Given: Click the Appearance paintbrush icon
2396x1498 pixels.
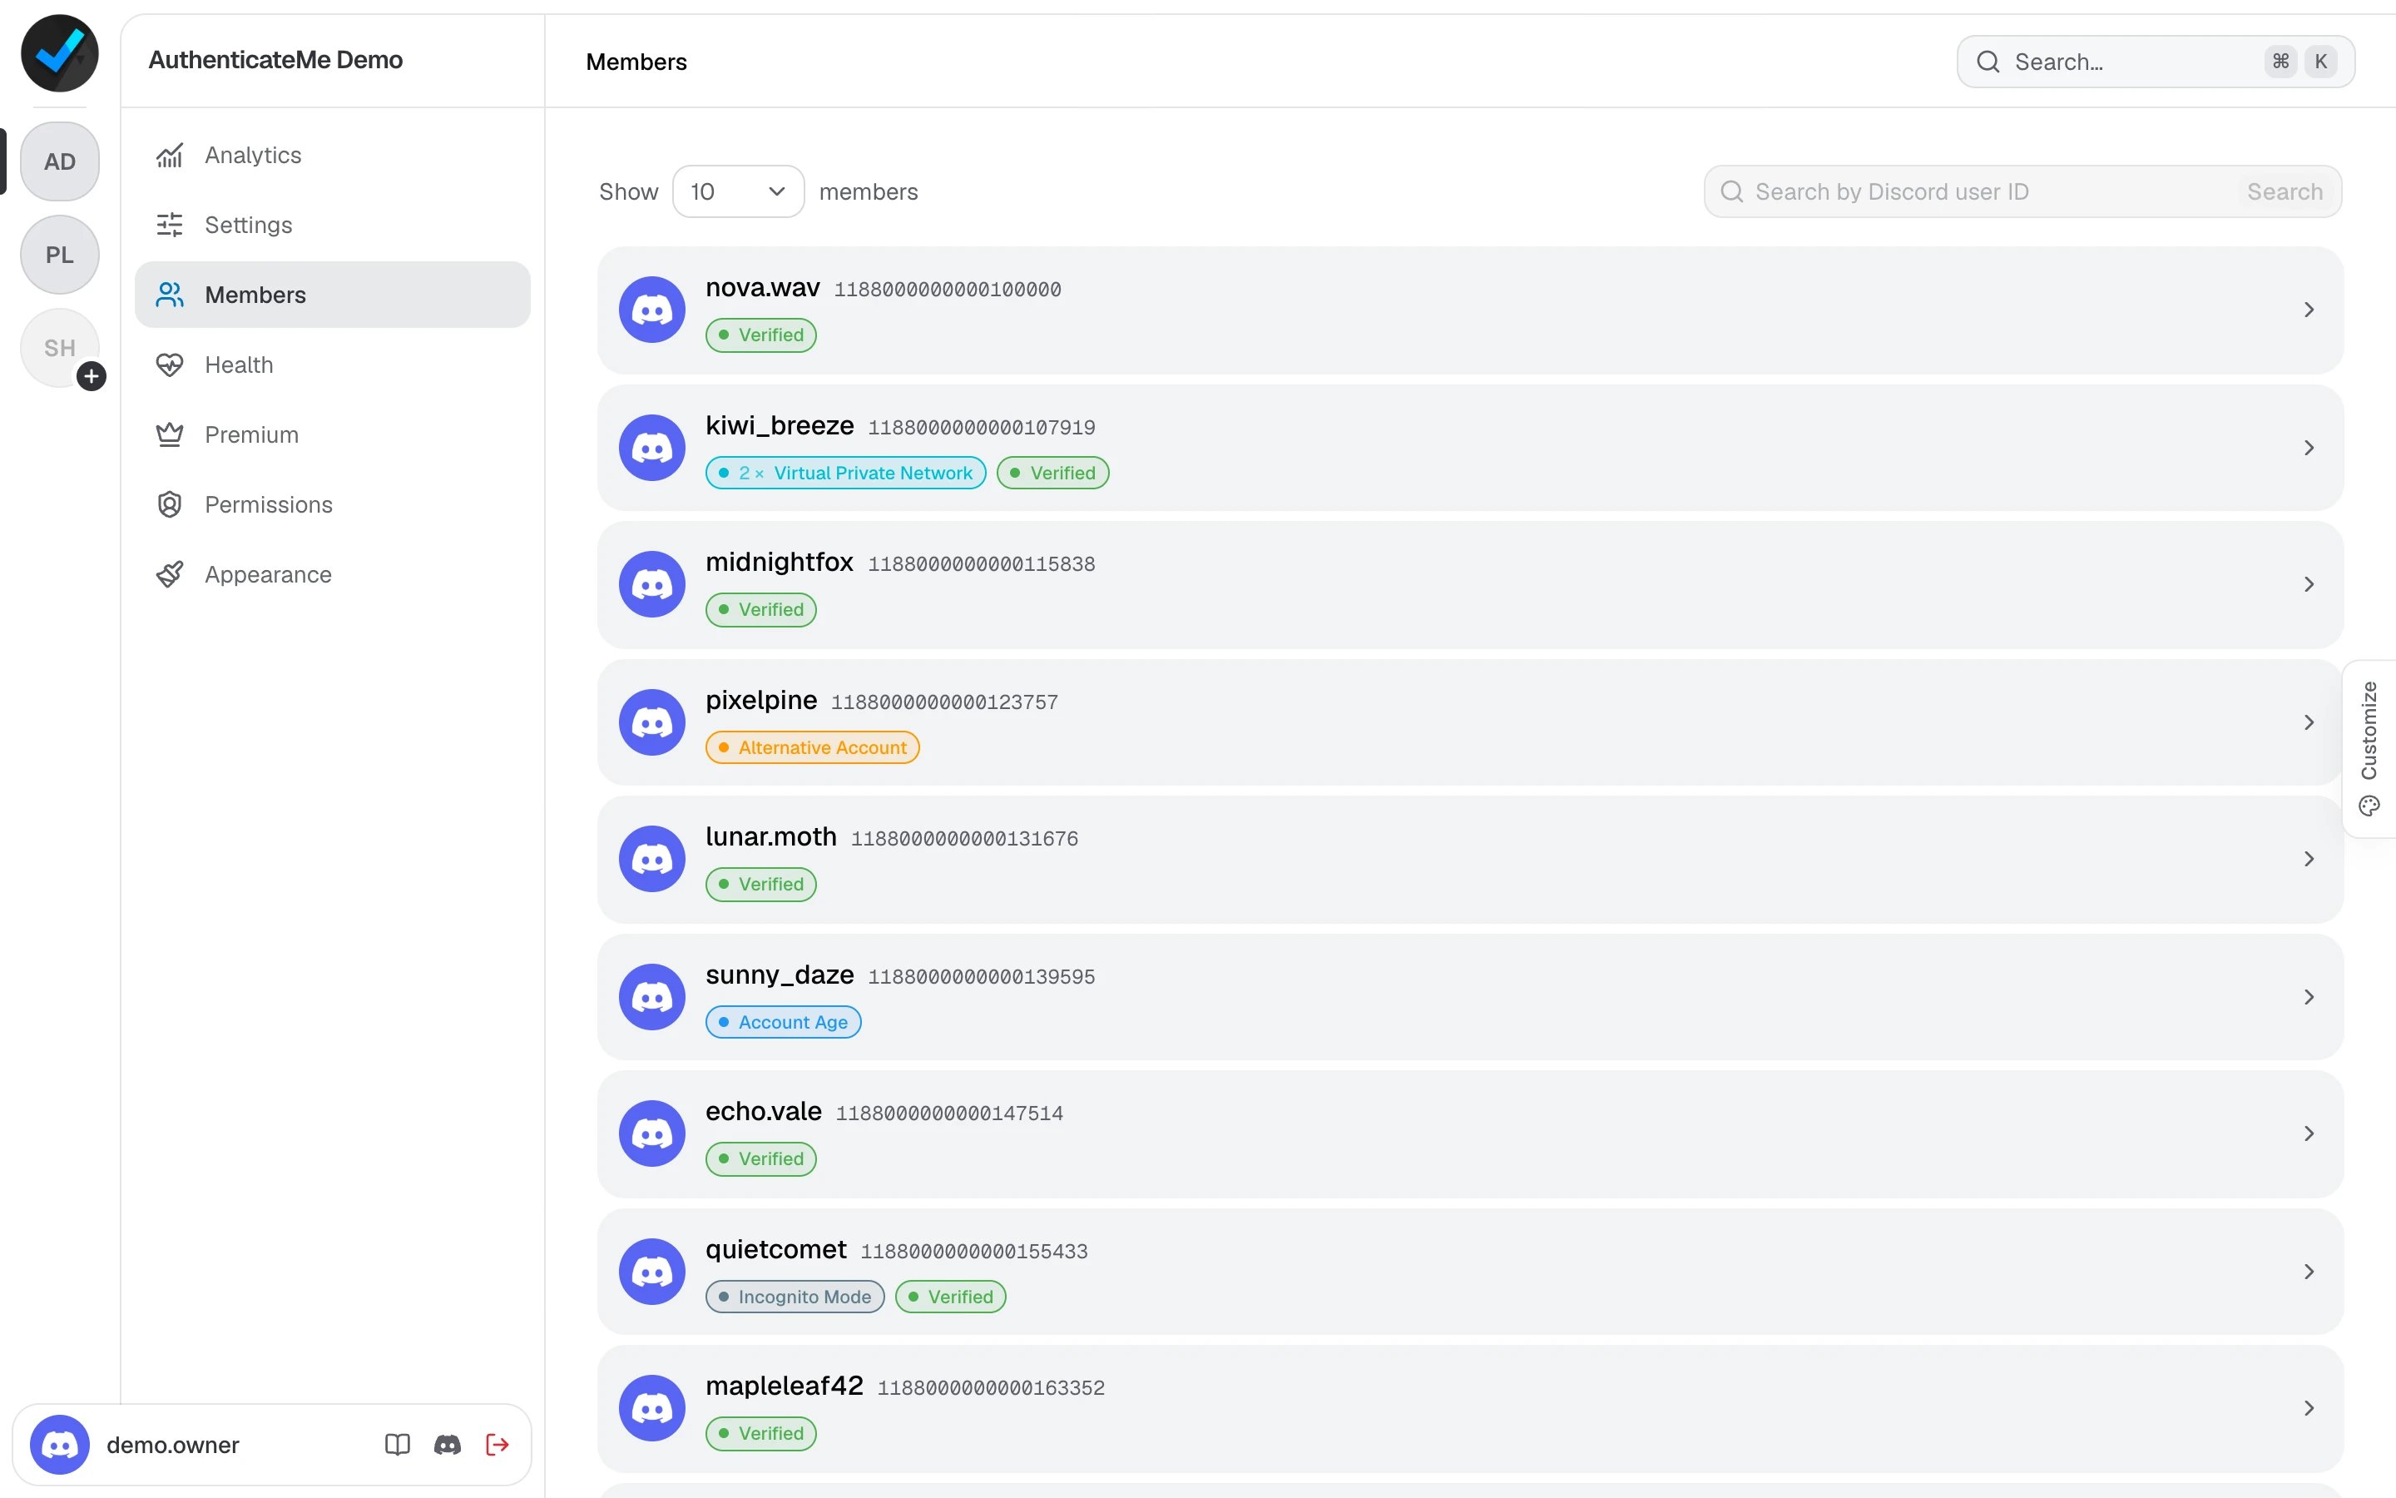Looking at the screenshot, I should [170, 574].
